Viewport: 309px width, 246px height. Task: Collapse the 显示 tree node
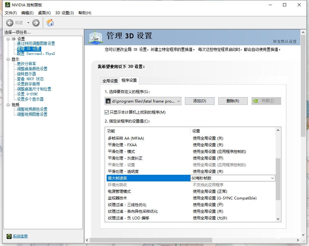pyautogui.click(x=8, y=59)
